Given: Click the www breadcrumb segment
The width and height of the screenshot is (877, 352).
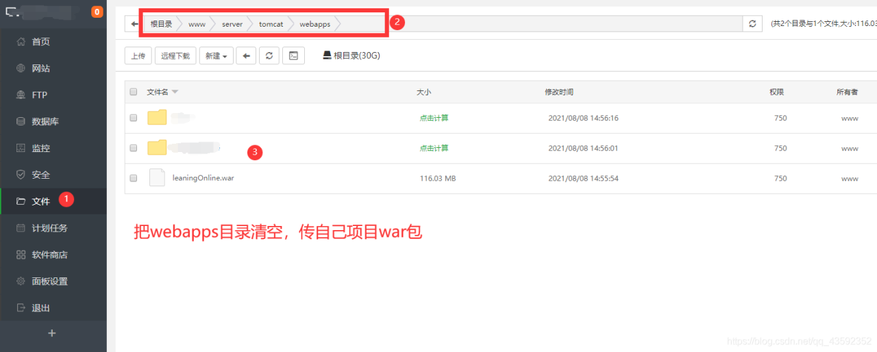Looking at the screenshot, I should 197,24.
